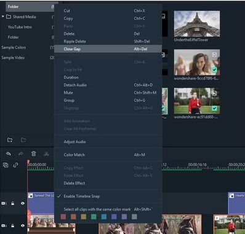Select UndertheEiffelTower media thumbnail

click(x=197, y=23)
